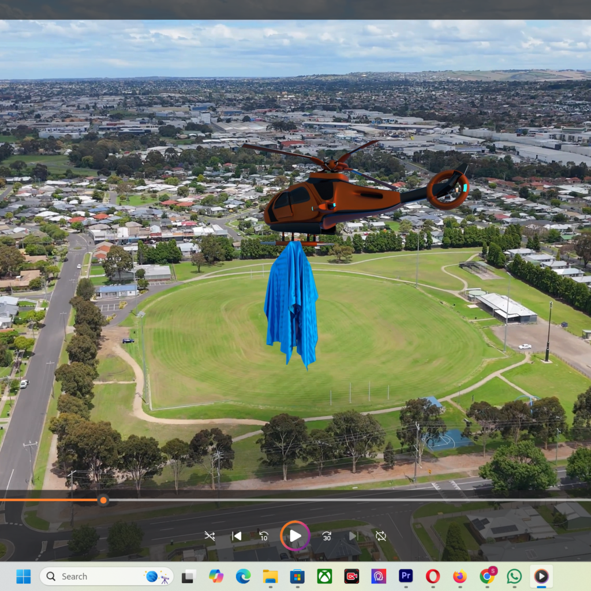The width and height of the screenshot is (591, 591).
Task: Switch to Adobe Premiere Pro
Action: [x=406, y=576]
